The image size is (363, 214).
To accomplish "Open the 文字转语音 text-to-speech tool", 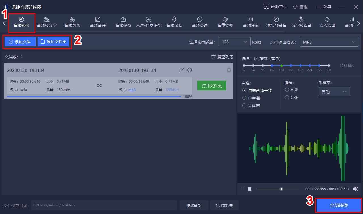I will pos(302,22).
